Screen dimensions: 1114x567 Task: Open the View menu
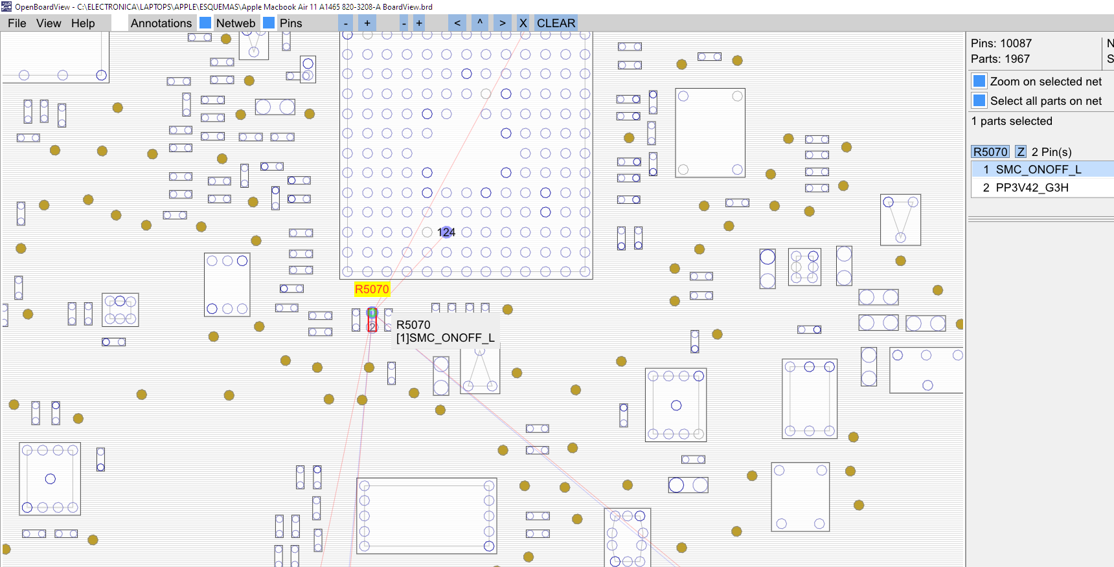click(49, 23)
